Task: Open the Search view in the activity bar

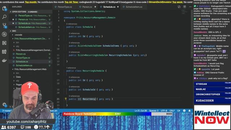Action: pyautogui.click(x=4, y=17)
